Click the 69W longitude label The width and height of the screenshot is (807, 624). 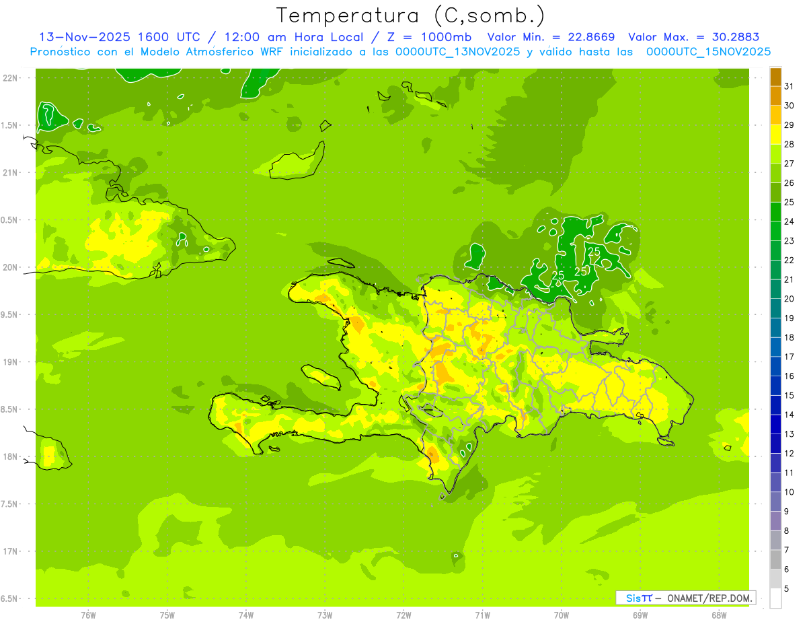click(640, 615)
